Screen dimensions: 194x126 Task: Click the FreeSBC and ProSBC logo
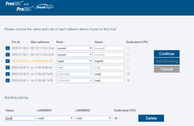(19, 6)
